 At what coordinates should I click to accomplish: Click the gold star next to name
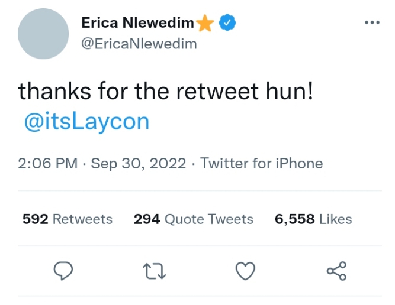(205, 23)
